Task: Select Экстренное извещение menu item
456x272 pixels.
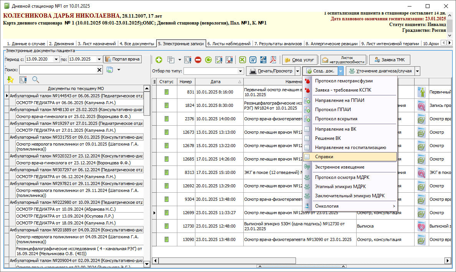Action: coord(350,167)
